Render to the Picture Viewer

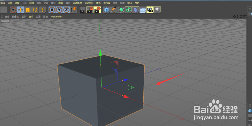(x=90, y=10)
